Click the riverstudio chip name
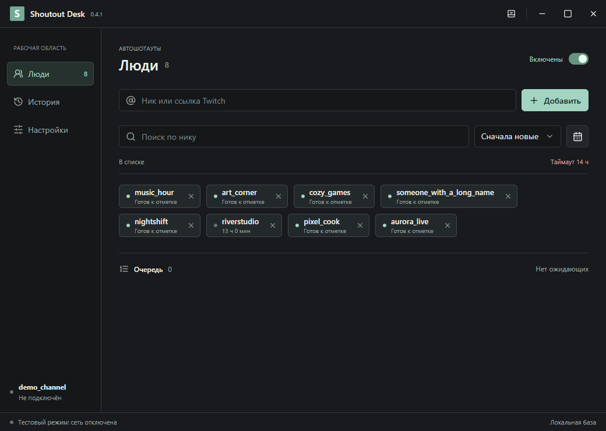Screen dimensions: 606x431 click(x=240, y=222)
